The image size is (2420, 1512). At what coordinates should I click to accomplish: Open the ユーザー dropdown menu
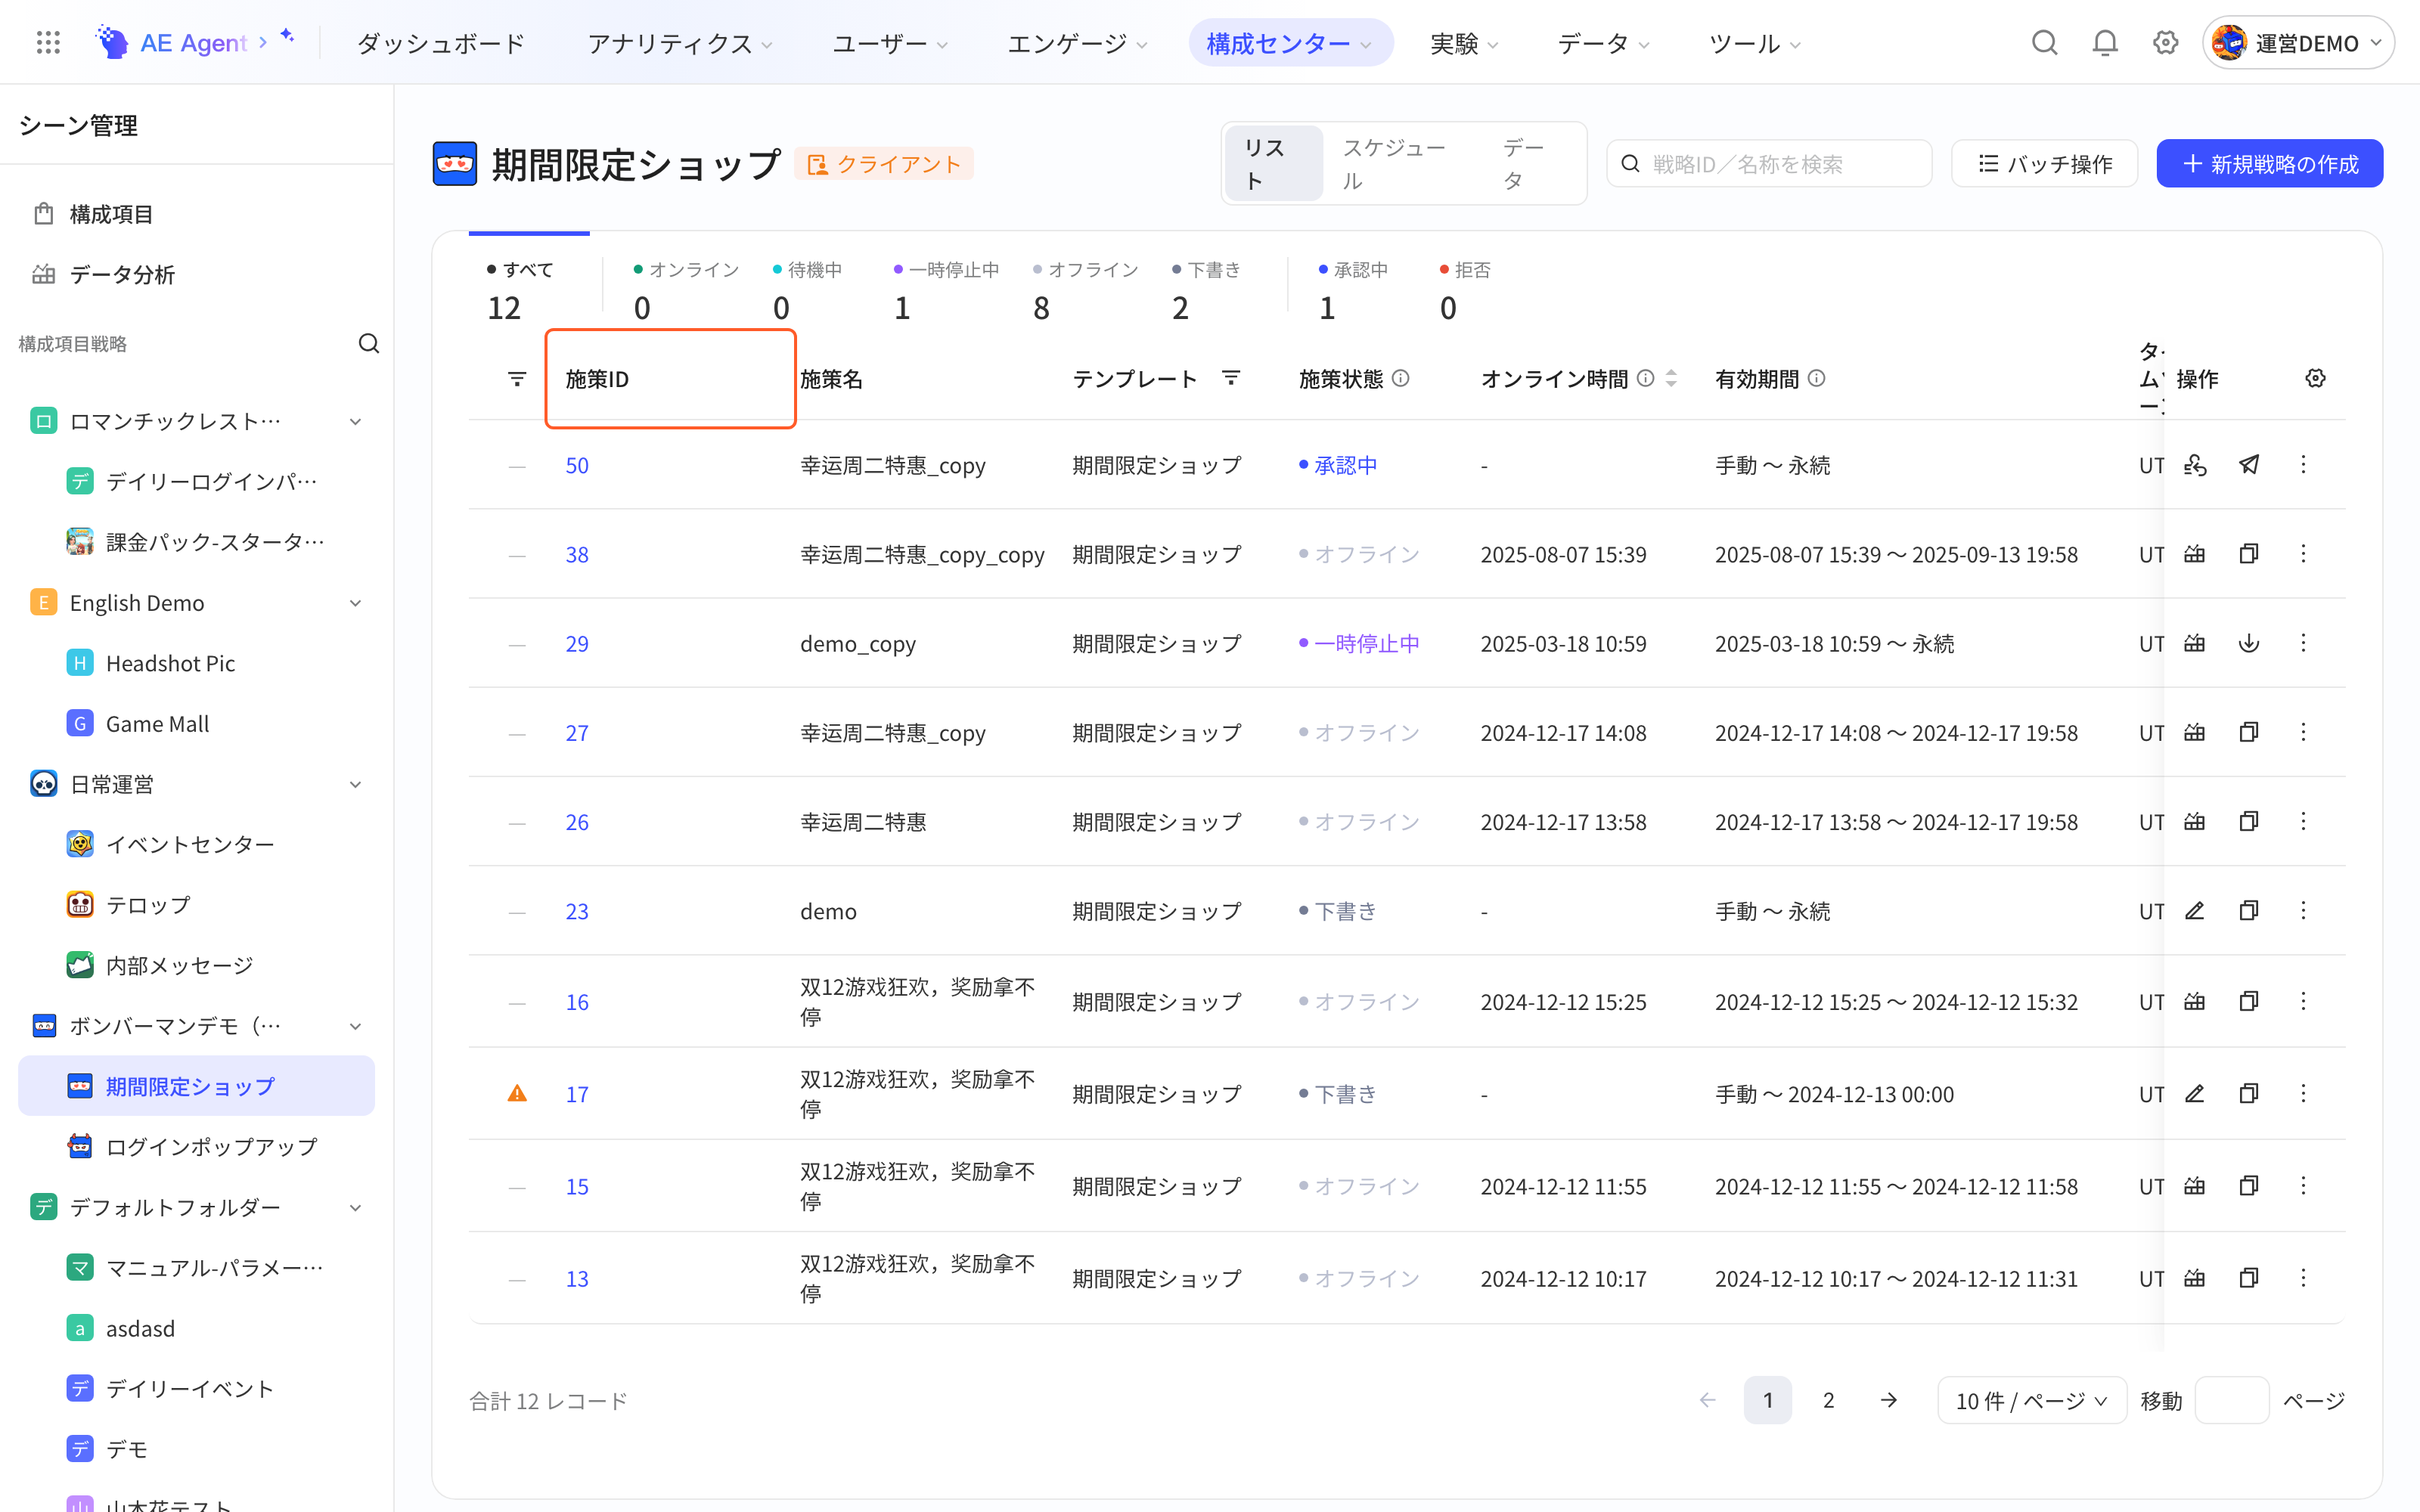(x=890, y=43)
